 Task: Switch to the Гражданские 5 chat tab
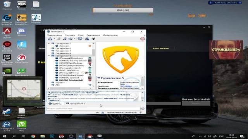76,104
